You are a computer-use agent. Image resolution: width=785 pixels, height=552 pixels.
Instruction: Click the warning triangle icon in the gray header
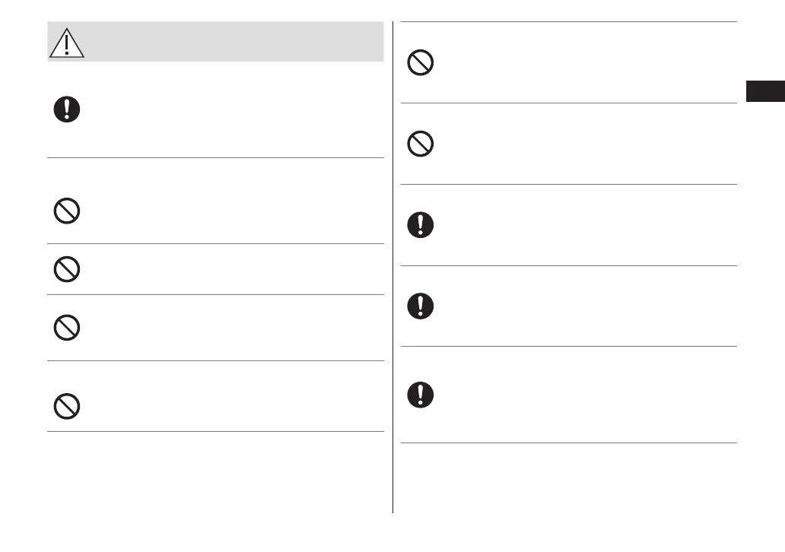click(x=67, y=43)
